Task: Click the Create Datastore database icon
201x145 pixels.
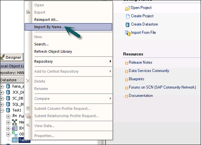Action: pos(127,24)
